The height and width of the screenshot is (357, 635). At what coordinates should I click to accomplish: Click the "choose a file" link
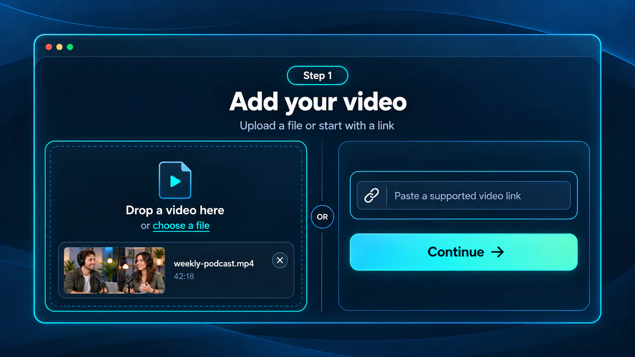click(181, 226)
